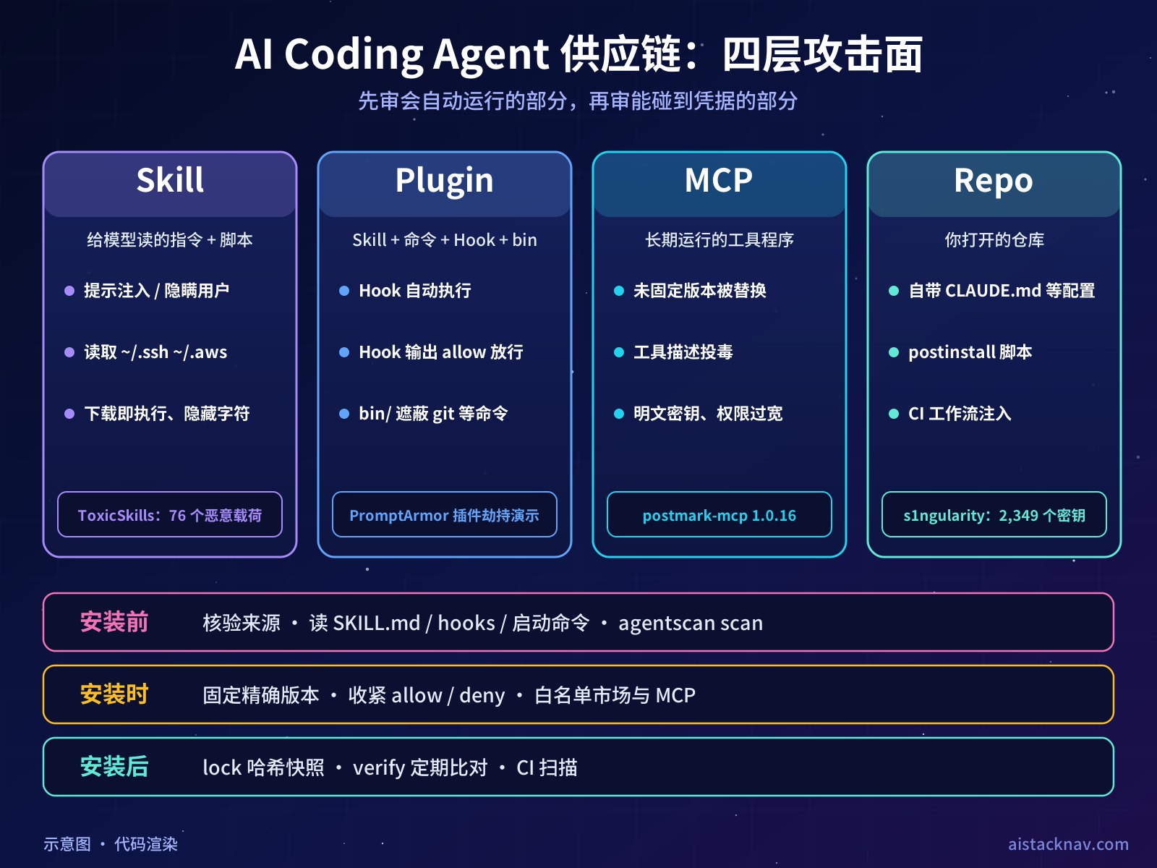Click the text '读 SKILL.md / hooks / 启动命令'
The image size is (1157, 868).
(449, 624)
